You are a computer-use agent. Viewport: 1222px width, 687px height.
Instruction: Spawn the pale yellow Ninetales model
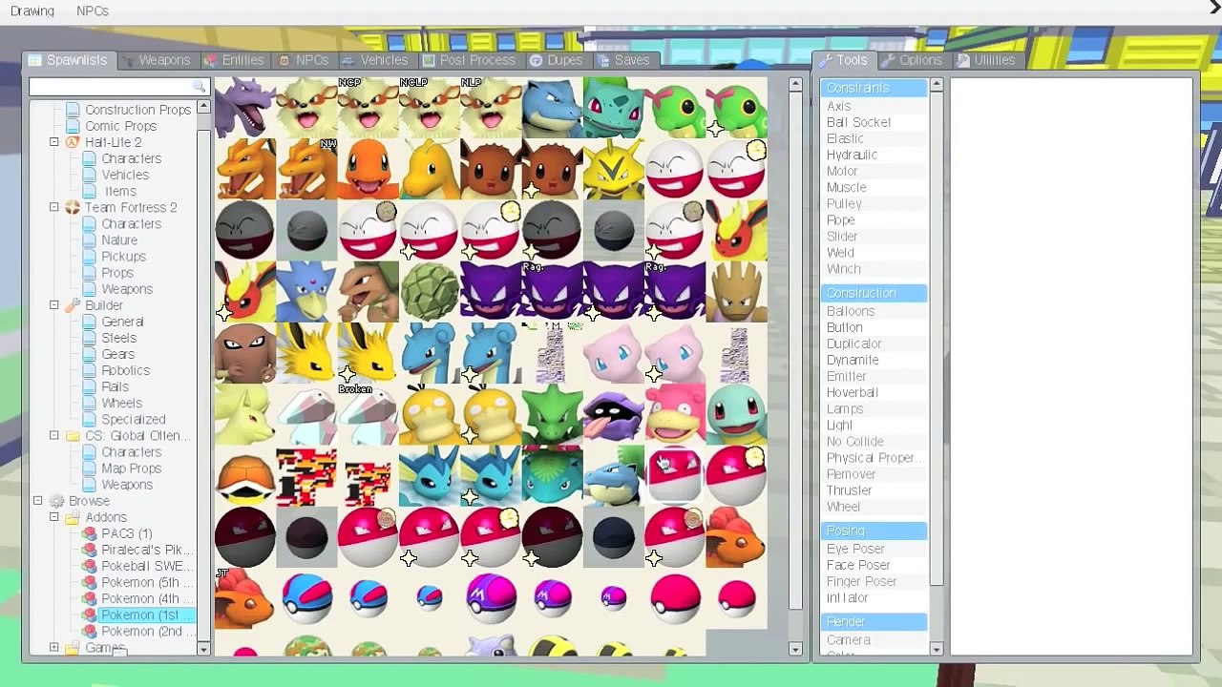pyautogui.click(x=245, y=414)
